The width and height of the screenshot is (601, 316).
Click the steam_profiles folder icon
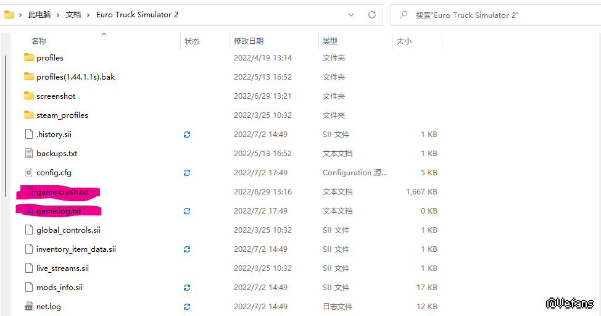click(28, 115)
